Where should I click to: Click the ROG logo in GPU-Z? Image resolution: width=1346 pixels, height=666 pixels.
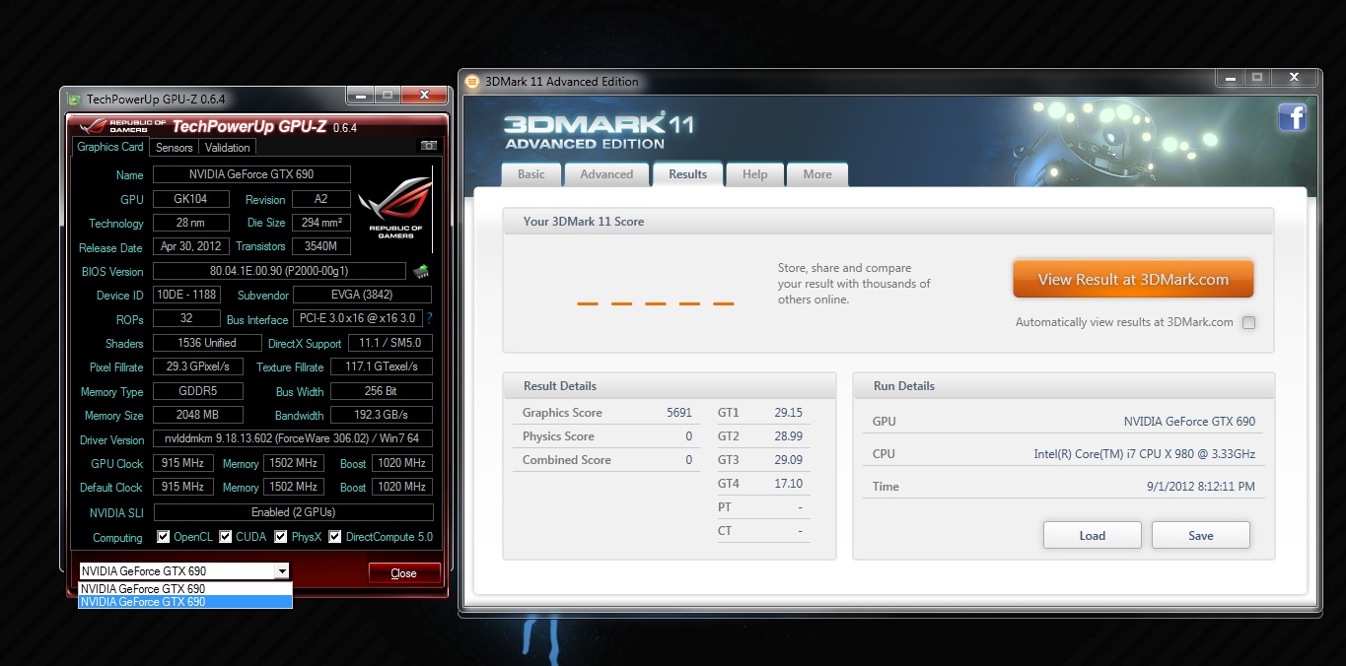point(394,208)
